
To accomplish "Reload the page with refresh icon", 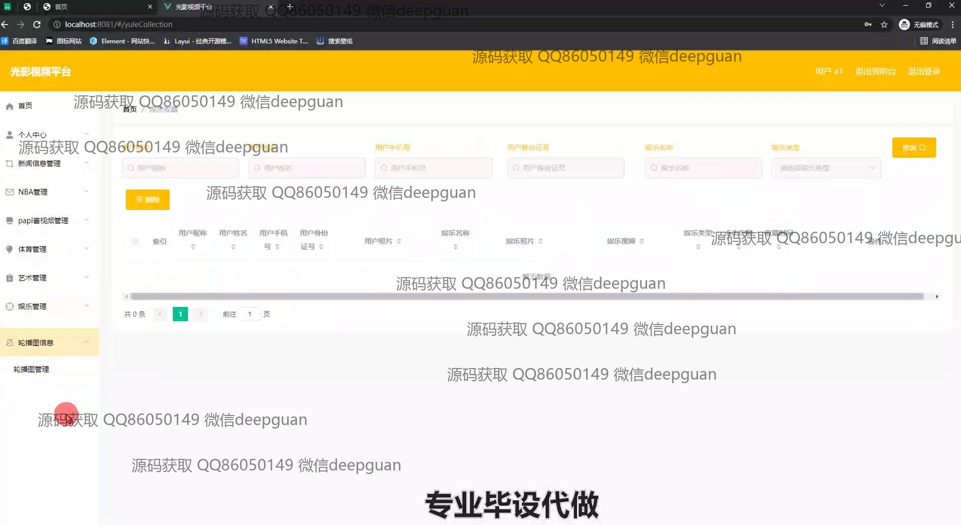I will pyautogui.click(x=37, y=24).
